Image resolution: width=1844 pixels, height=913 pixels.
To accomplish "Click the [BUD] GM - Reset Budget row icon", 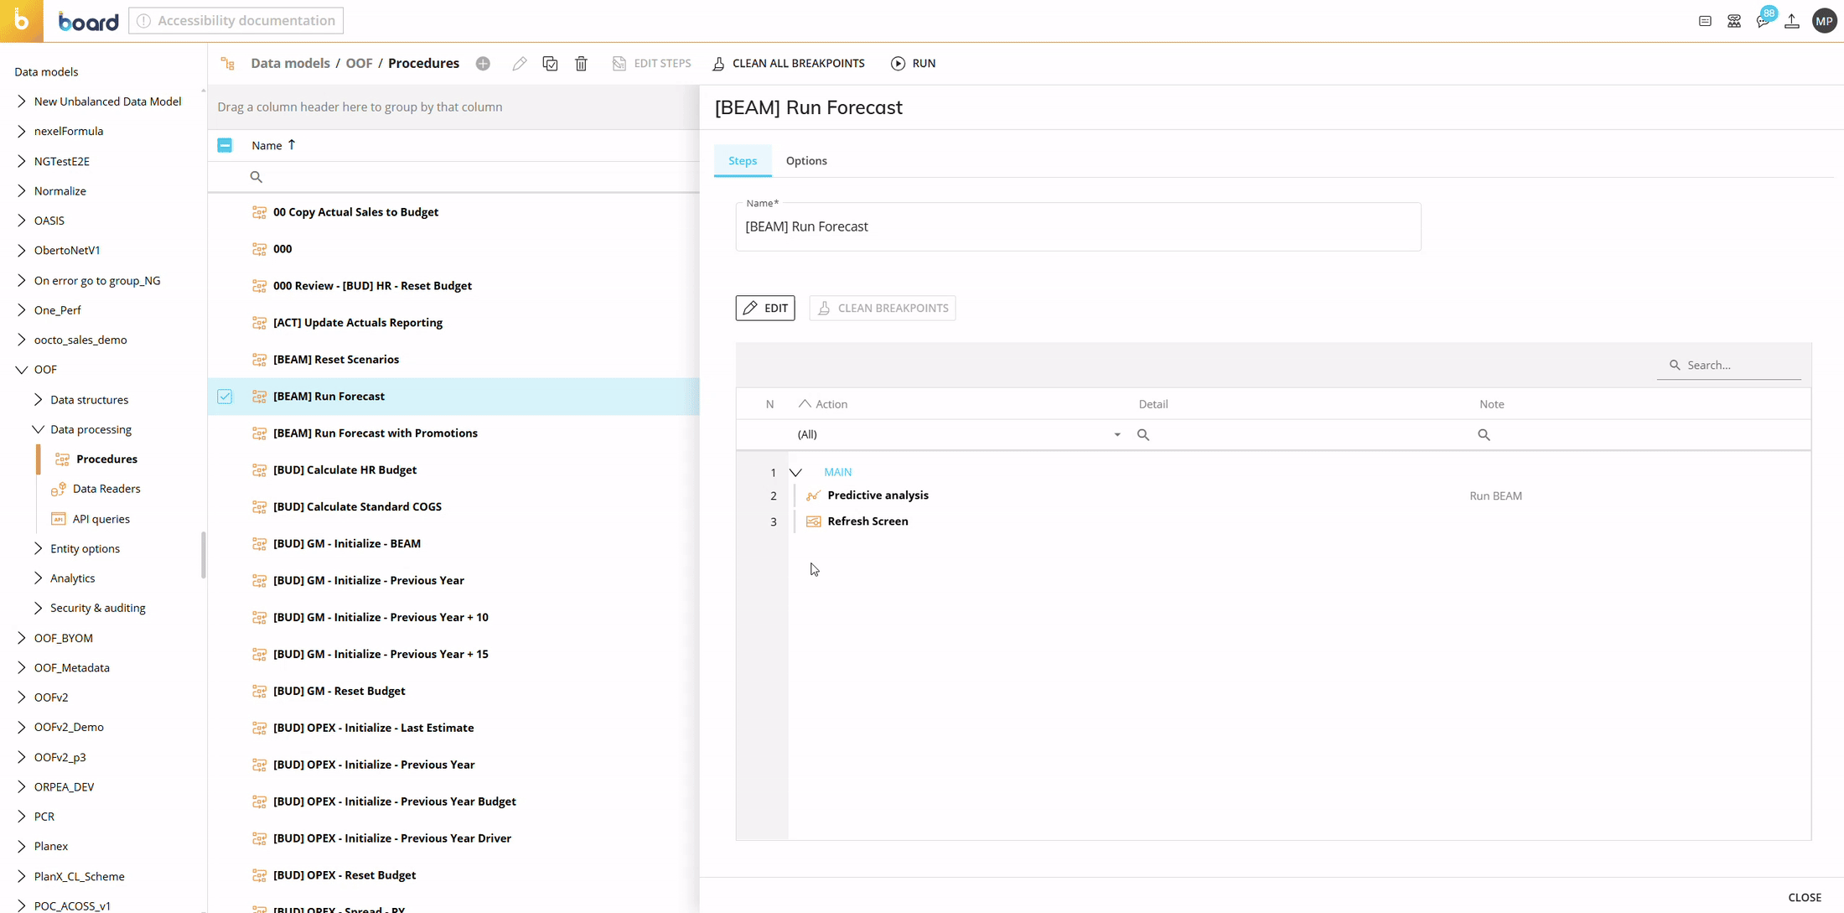I will click(x=260, y=692).
